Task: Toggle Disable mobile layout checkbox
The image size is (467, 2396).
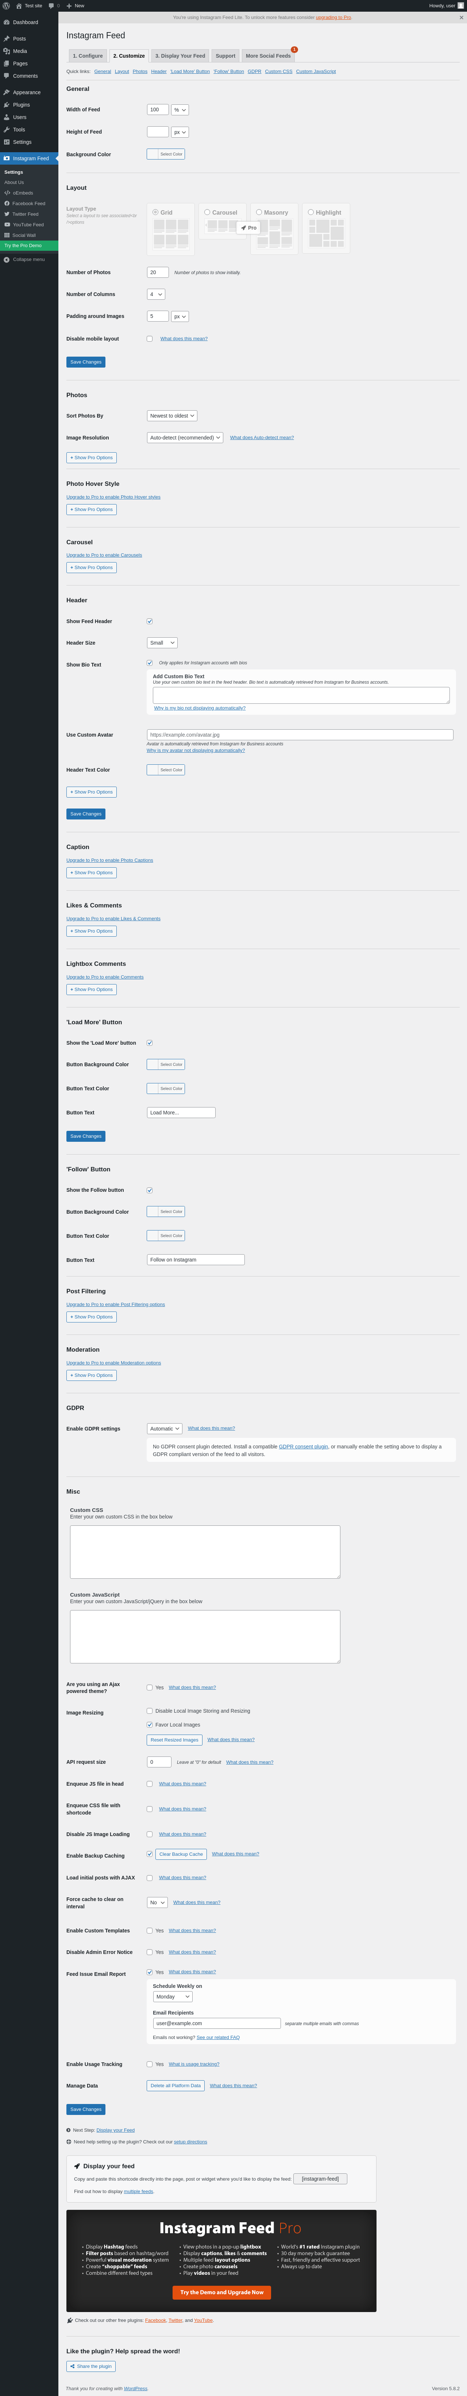Action: [x=150, y=339]
